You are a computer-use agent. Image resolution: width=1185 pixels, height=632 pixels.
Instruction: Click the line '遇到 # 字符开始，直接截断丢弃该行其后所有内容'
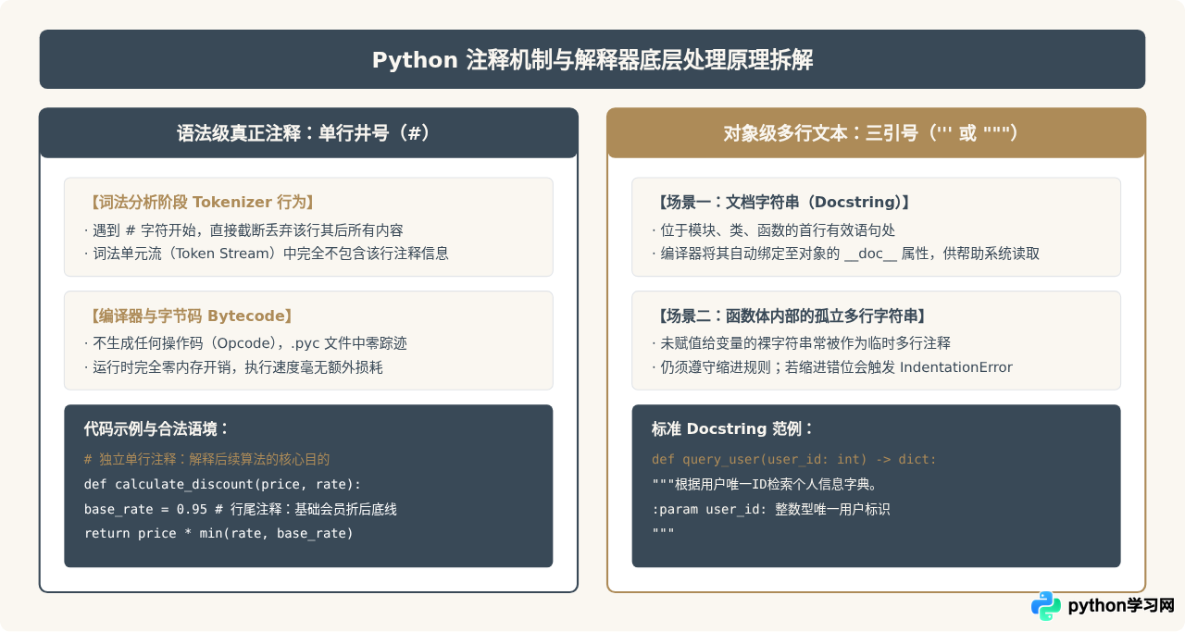(x=243, y=229)
